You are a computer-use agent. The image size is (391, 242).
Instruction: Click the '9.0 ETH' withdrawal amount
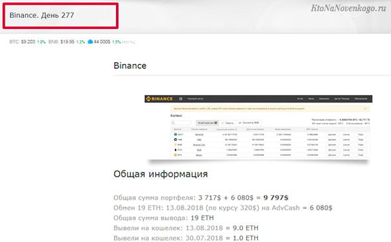[245, 228]
